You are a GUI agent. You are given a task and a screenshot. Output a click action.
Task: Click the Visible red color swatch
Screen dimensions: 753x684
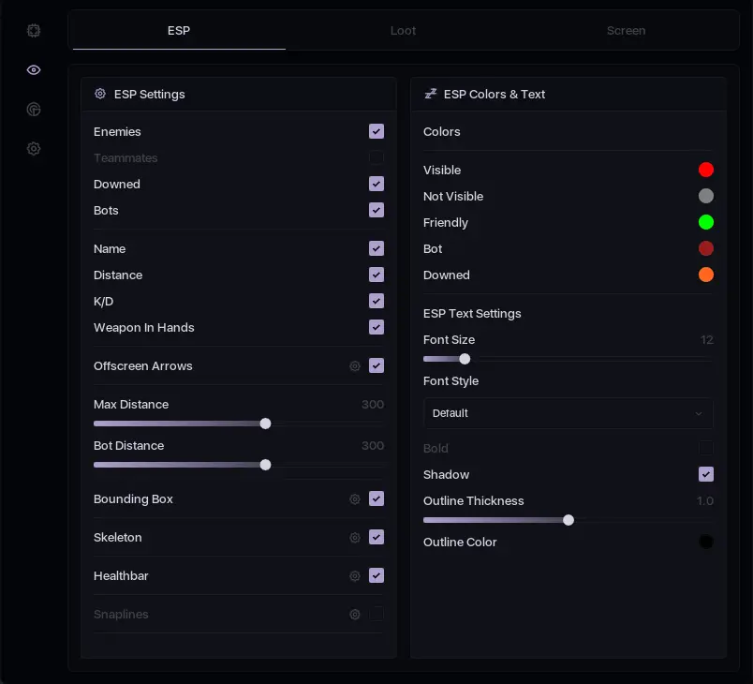pyautogui.click(x=706, y=171)
